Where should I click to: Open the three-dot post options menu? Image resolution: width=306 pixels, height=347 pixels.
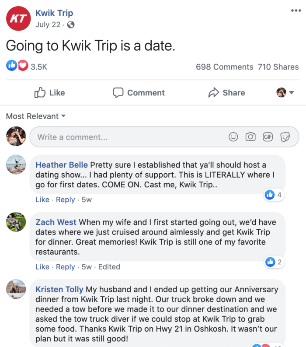pos(296,11)
